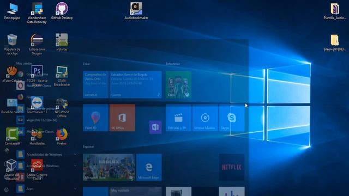
Task: Open the Paint 3D tile
Action: (x=95, y=118)
